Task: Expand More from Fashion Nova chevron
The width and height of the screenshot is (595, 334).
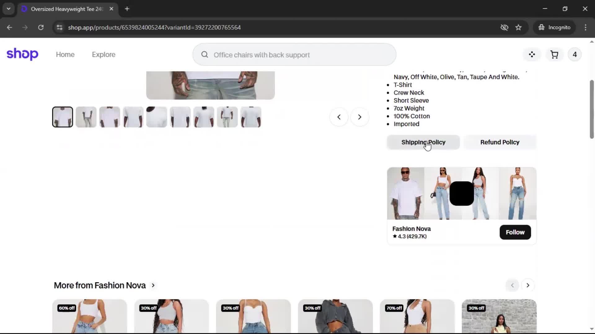Action: coord(153,285)
